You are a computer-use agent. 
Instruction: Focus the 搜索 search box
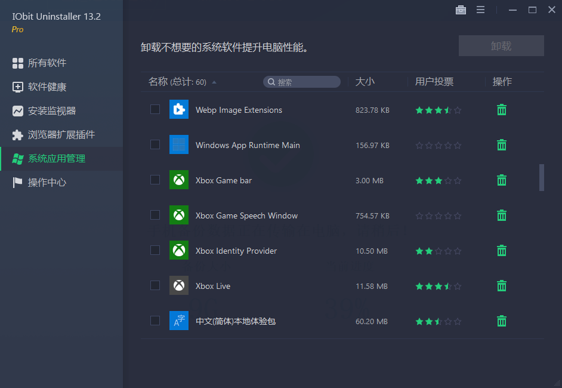[302, 82]
